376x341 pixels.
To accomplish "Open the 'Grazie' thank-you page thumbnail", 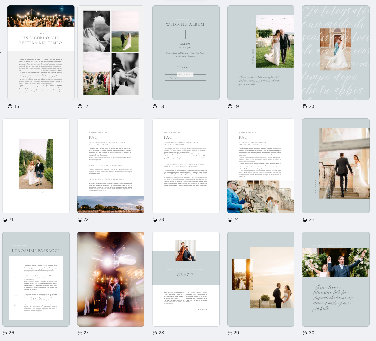I will click(x=186, y=279).
